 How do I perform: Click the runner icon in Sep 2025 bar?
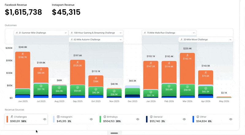click(x=77, y=62)
